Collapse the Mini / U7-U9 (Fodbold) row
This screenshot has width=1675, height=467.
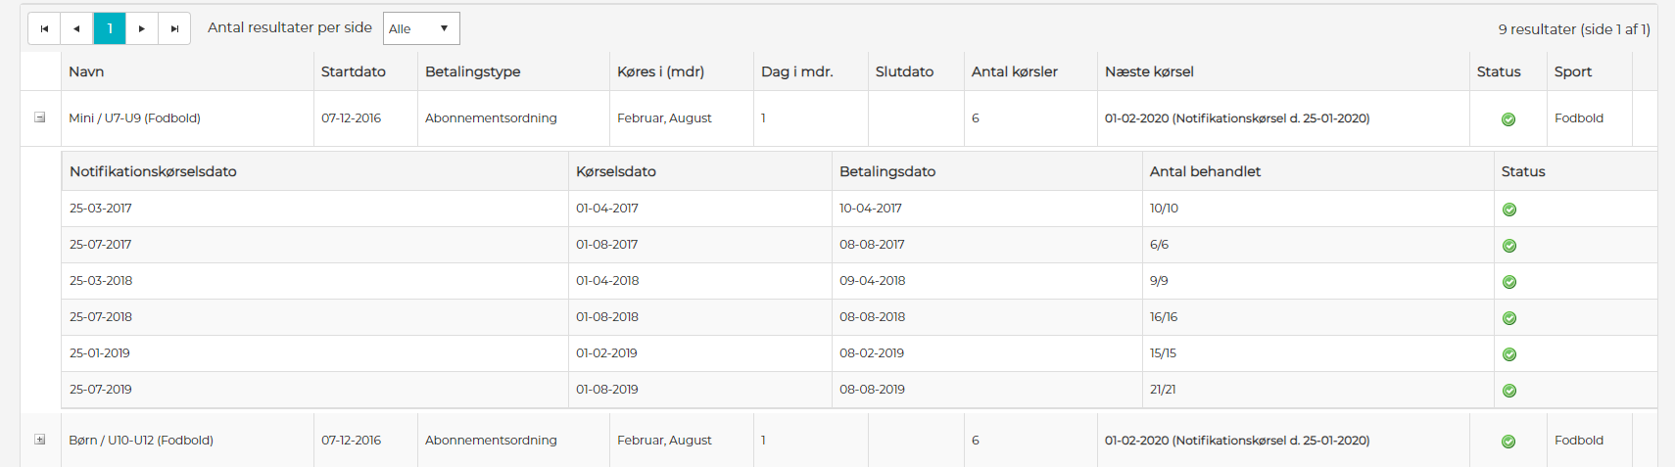(x=40, y=117)
